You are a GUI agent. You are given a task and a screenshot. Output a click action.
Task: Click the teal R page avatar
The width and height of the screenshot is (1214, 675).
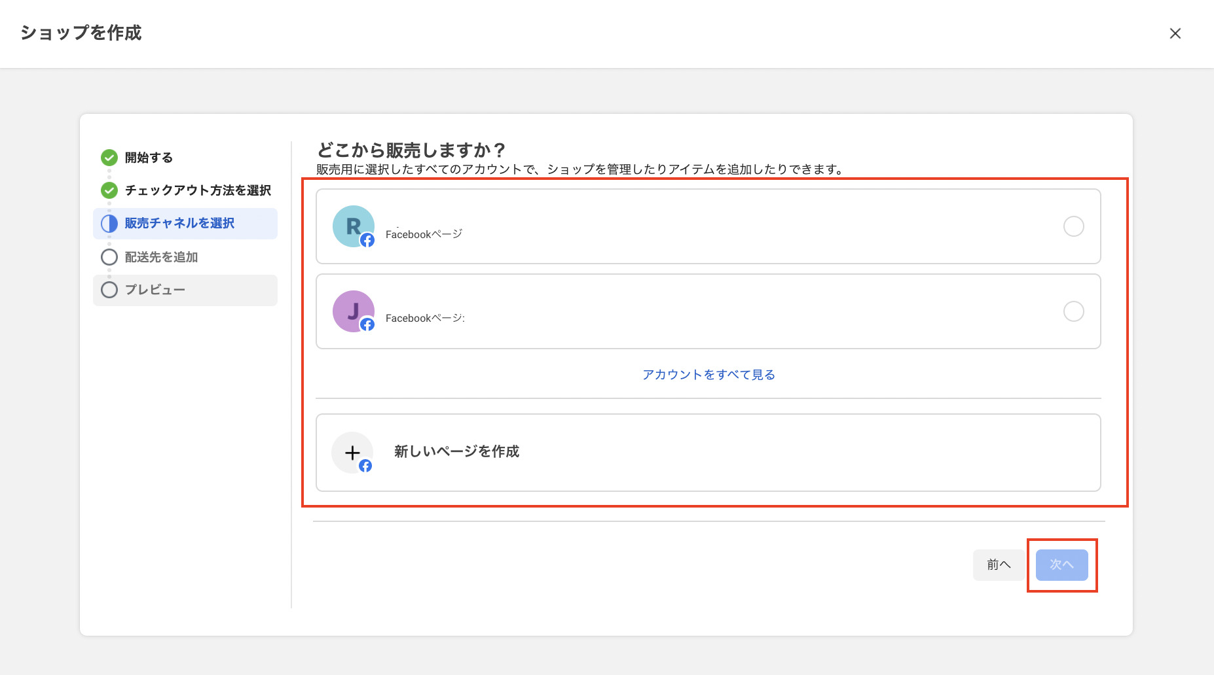(x=354, y=226)
